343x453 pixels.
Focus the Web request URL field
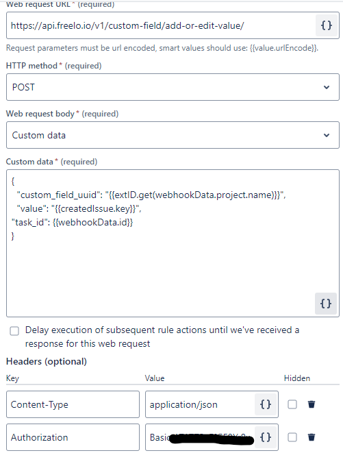tap(162, 25)
